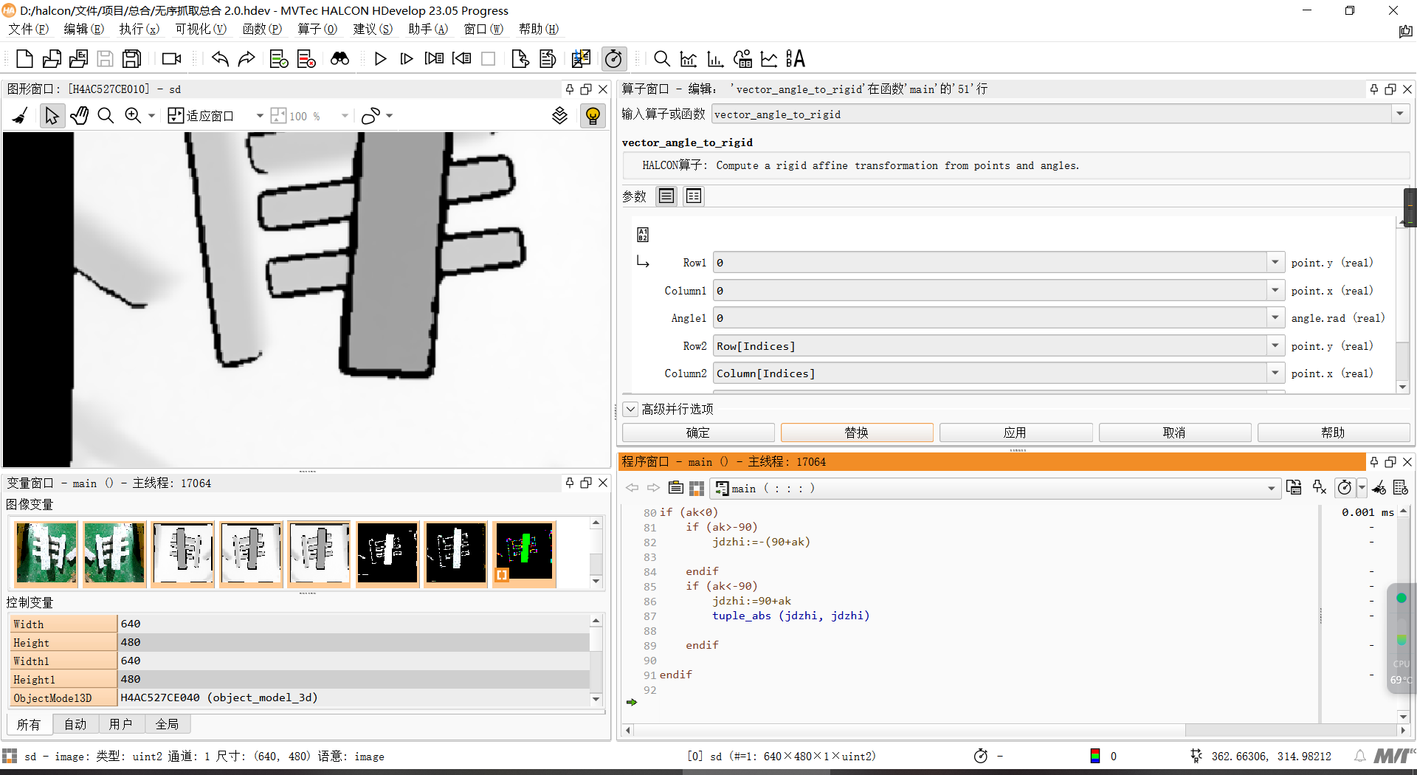
Task: Expand the advanced parallel options section
Action: click(631, 409)
